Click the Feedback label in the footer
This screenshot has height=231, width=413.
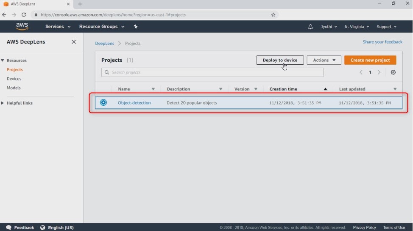pyautogui.click(x=24, y=228)
